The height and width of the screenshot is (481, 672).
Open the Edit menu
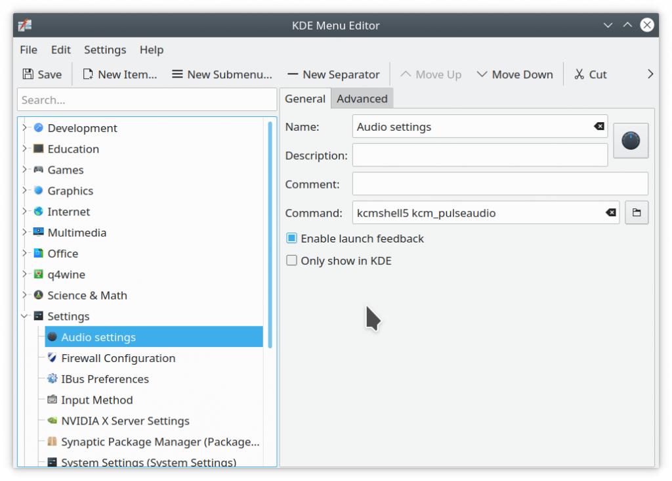point(60,50)
